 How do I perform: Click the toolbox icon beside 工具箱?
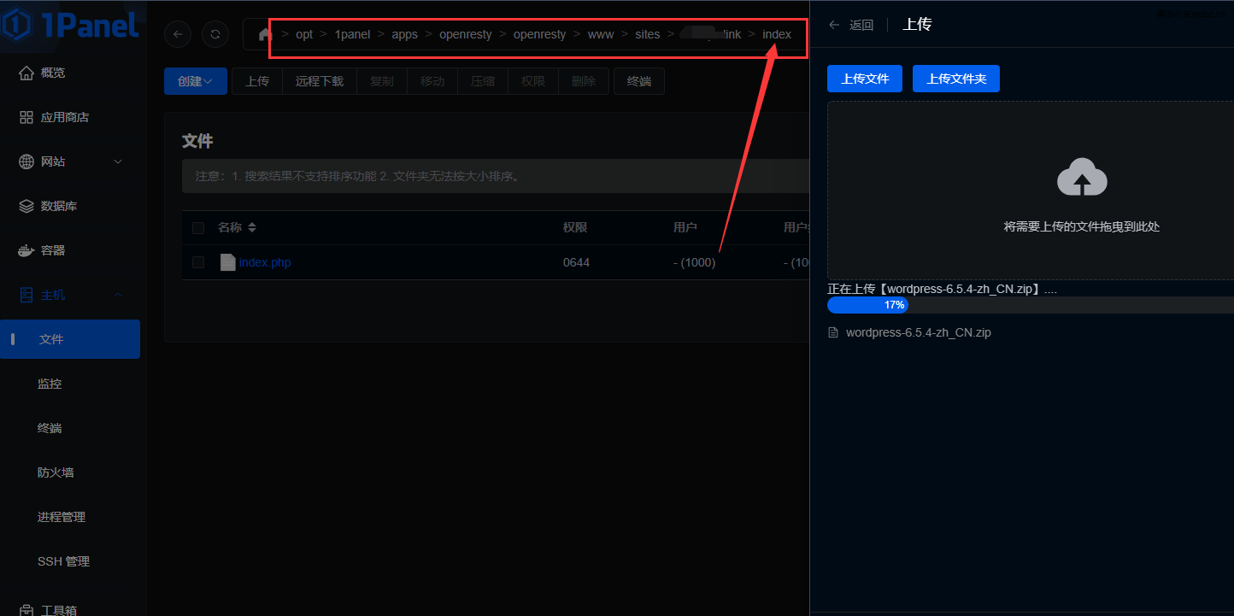click(26, 609)
